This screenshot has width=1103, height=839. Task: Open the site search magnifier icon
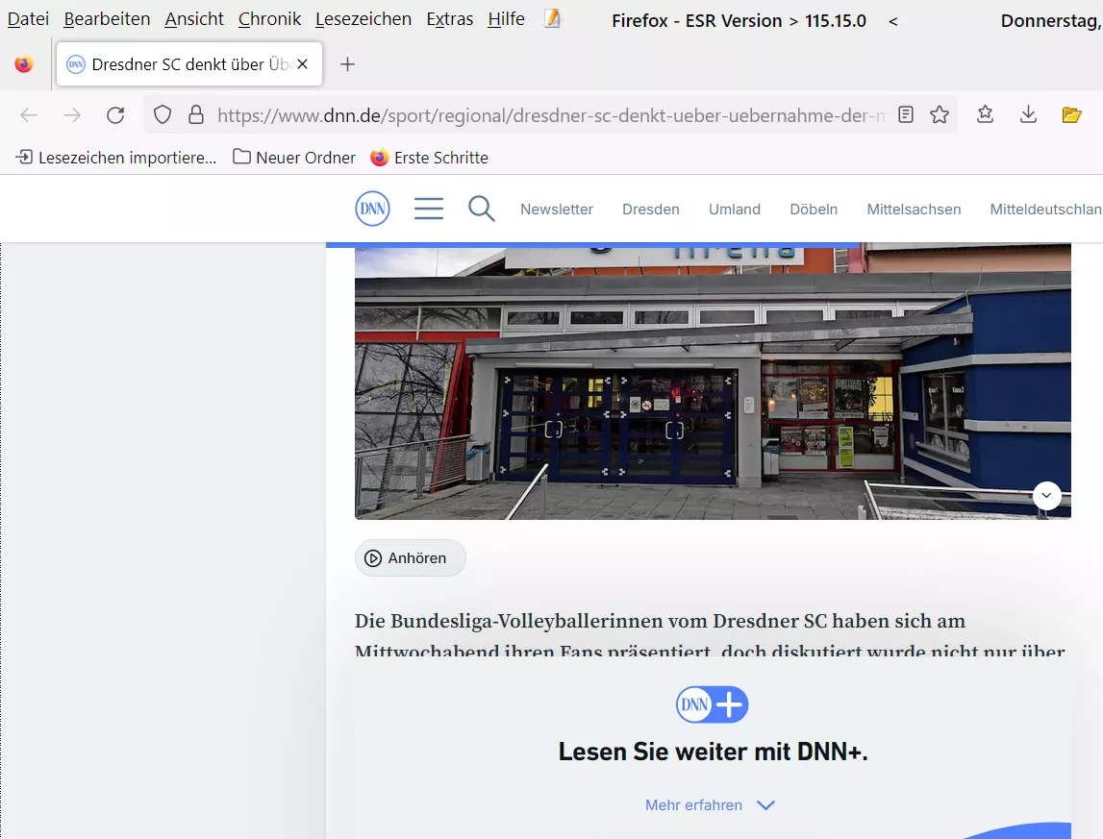(481, 209)
